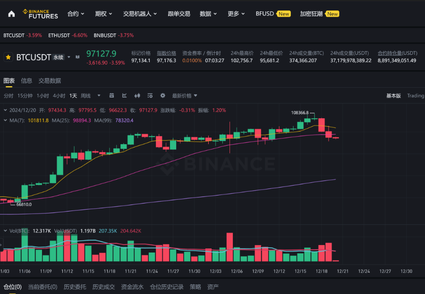Open the chart settings gear icon
The height and width of the screenshot is (294, 425).
162,96
